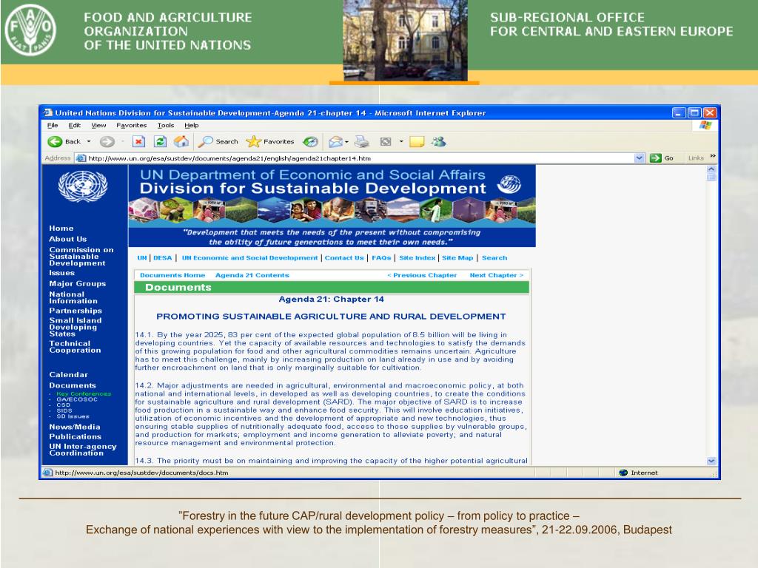The image size is (758, 568).
Task: Open the Search magnifier toolbar button
Action: (219, 141)
